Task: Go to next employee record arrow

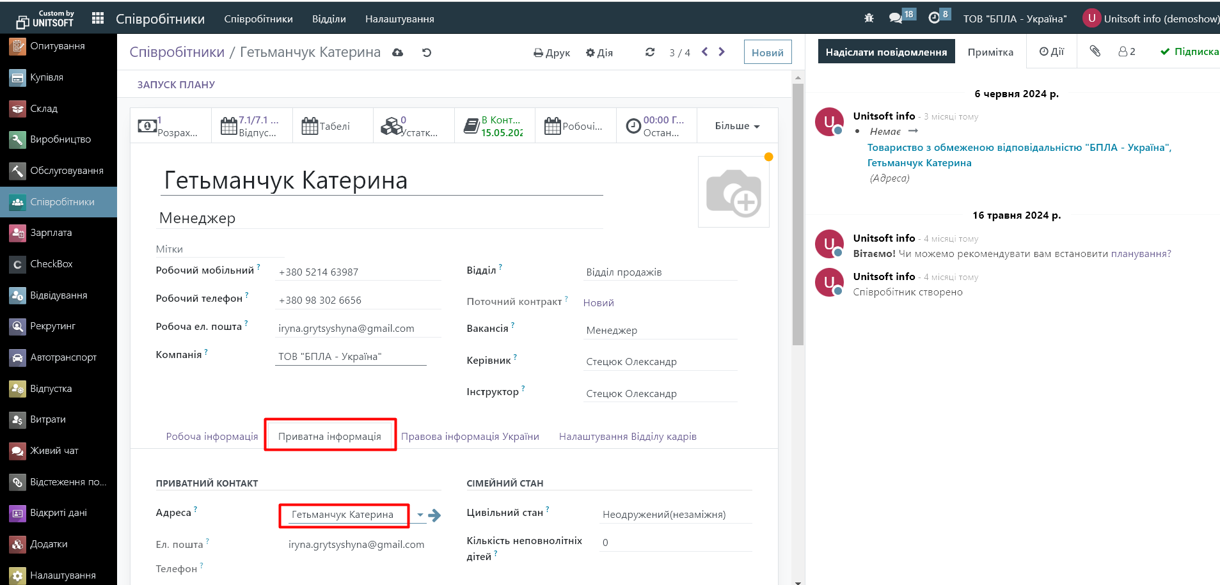Action: (x=722, y=52)
